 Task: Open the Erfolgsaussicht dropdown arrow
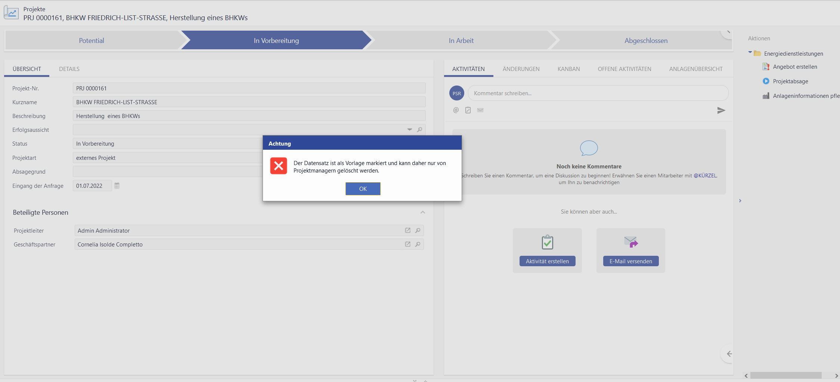pos(409,130)
